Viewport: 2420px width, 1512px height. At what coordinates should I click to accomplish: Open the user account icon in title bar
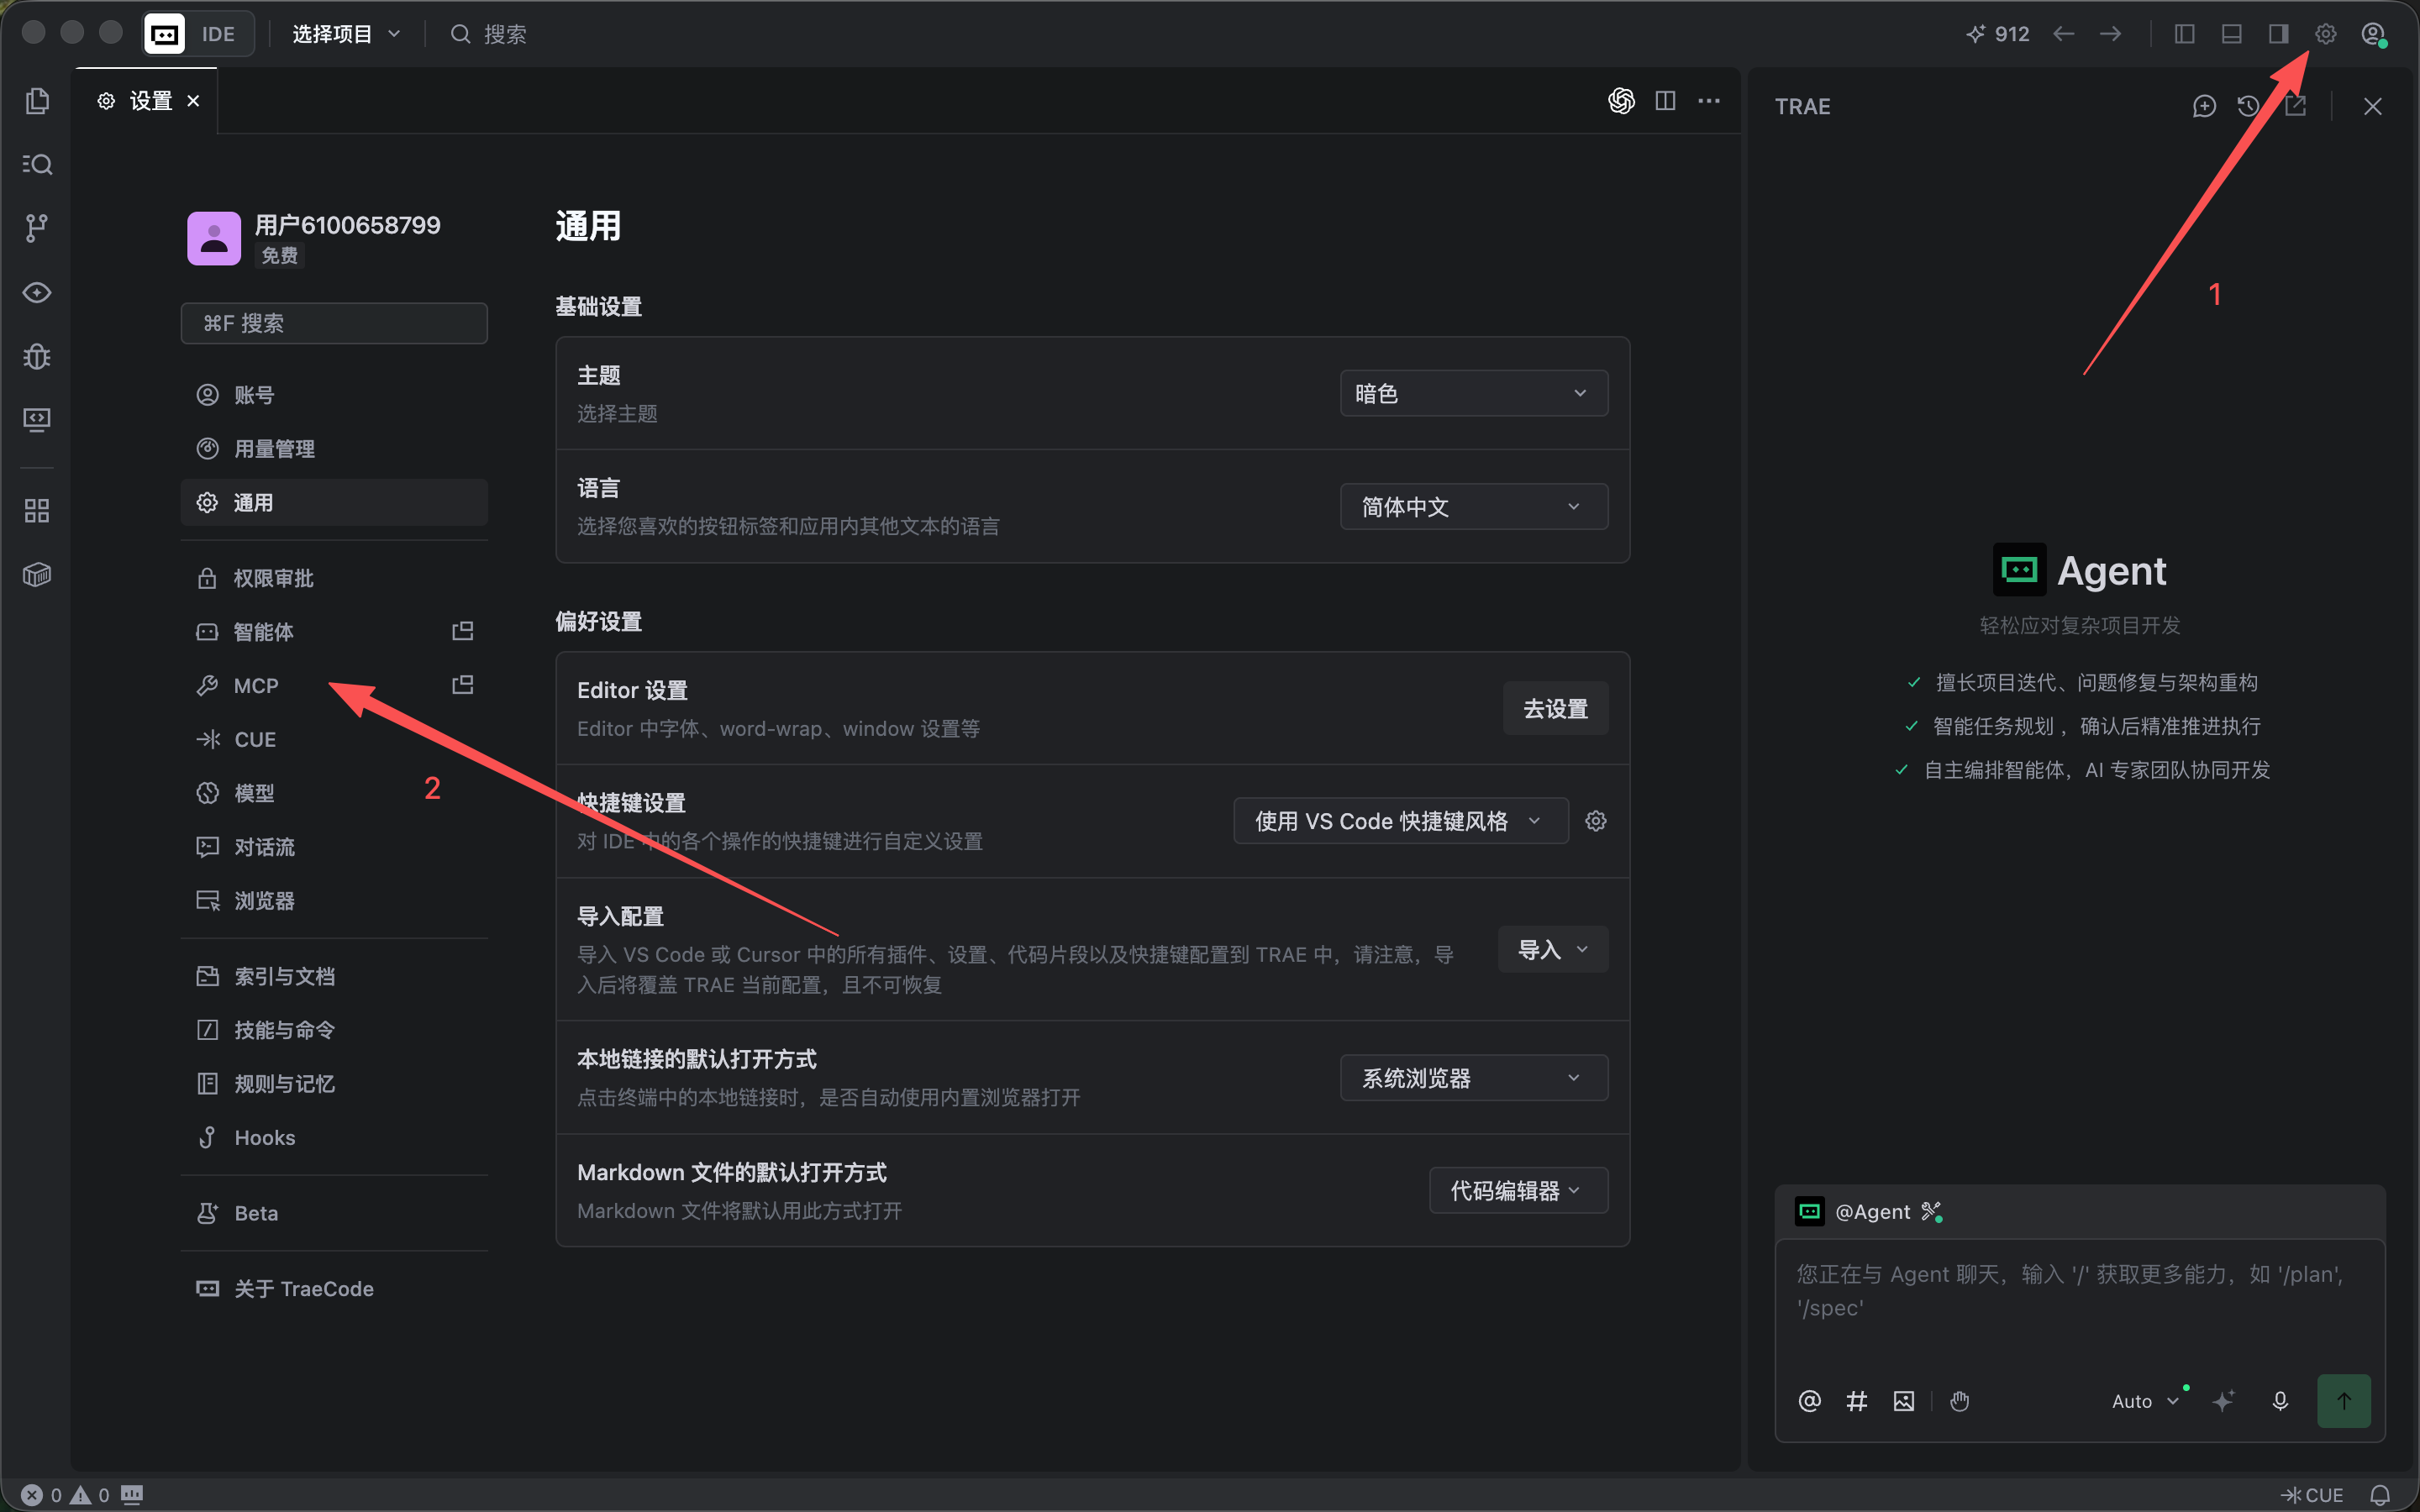click(x=2374, y=34)
